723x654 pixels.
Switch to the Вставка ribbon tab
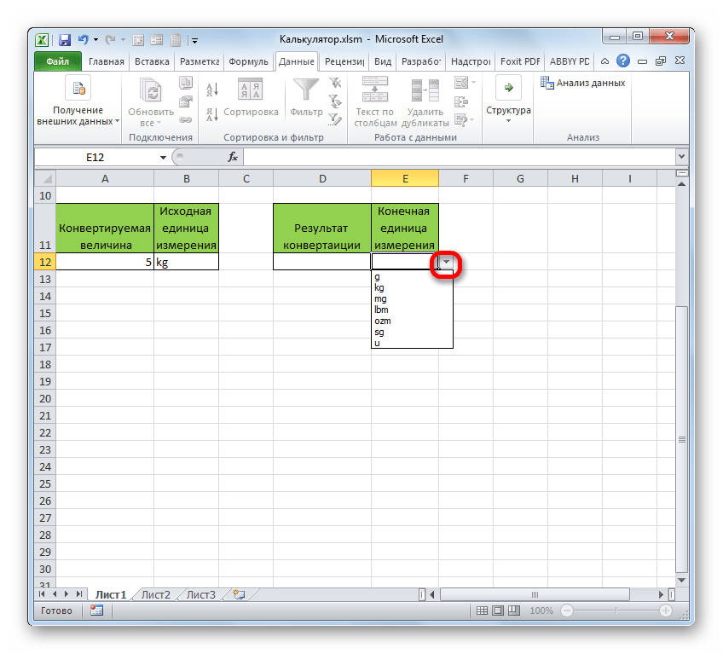coord(152,61)
